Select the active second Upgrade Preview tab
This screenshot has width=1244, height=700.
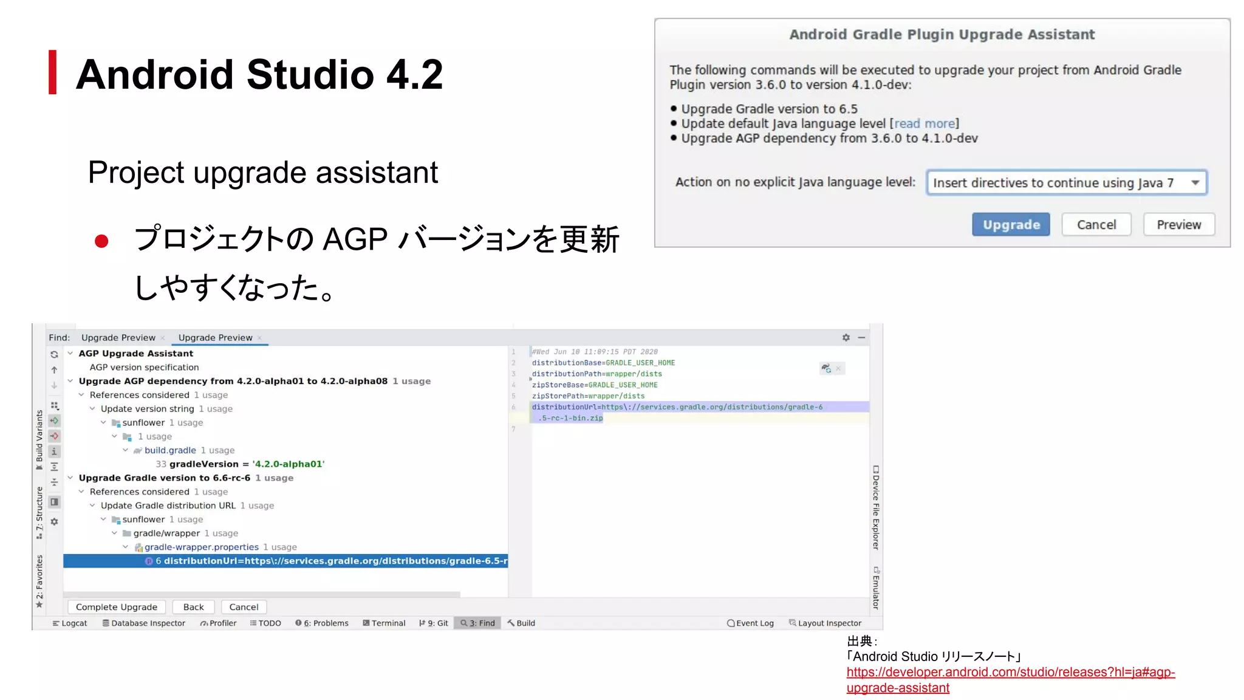215,338
